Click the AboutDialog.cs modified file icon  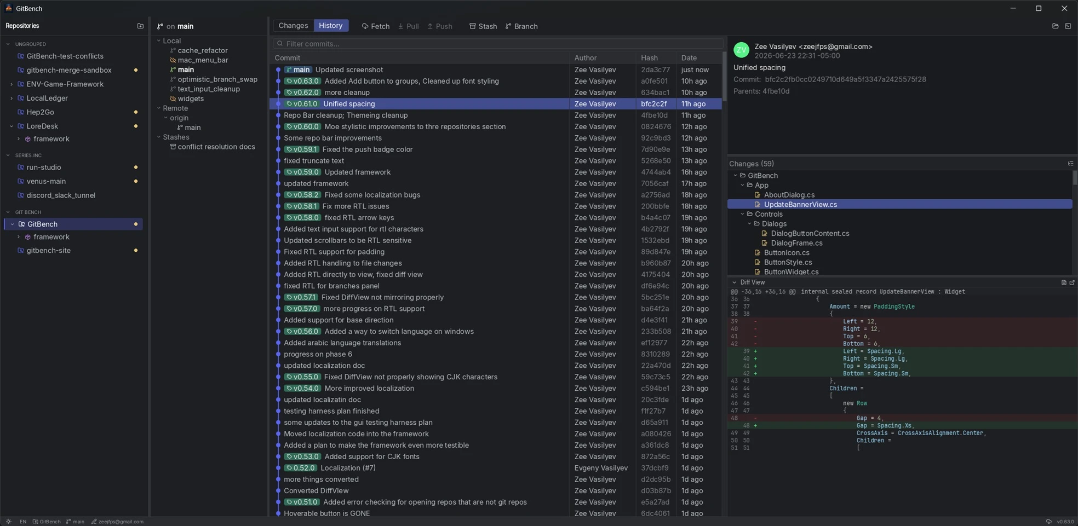point(758,195)
